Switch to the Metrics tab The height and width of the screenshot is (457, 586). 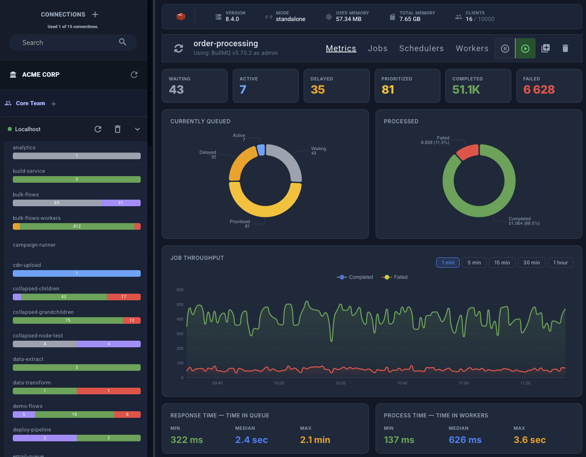341,48
